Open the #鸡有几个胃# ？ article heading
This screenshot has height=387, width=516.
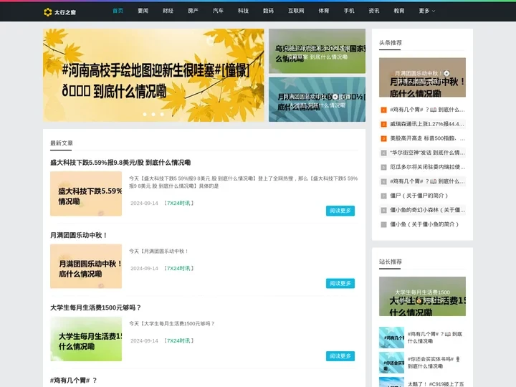click(x=73, y=381)
